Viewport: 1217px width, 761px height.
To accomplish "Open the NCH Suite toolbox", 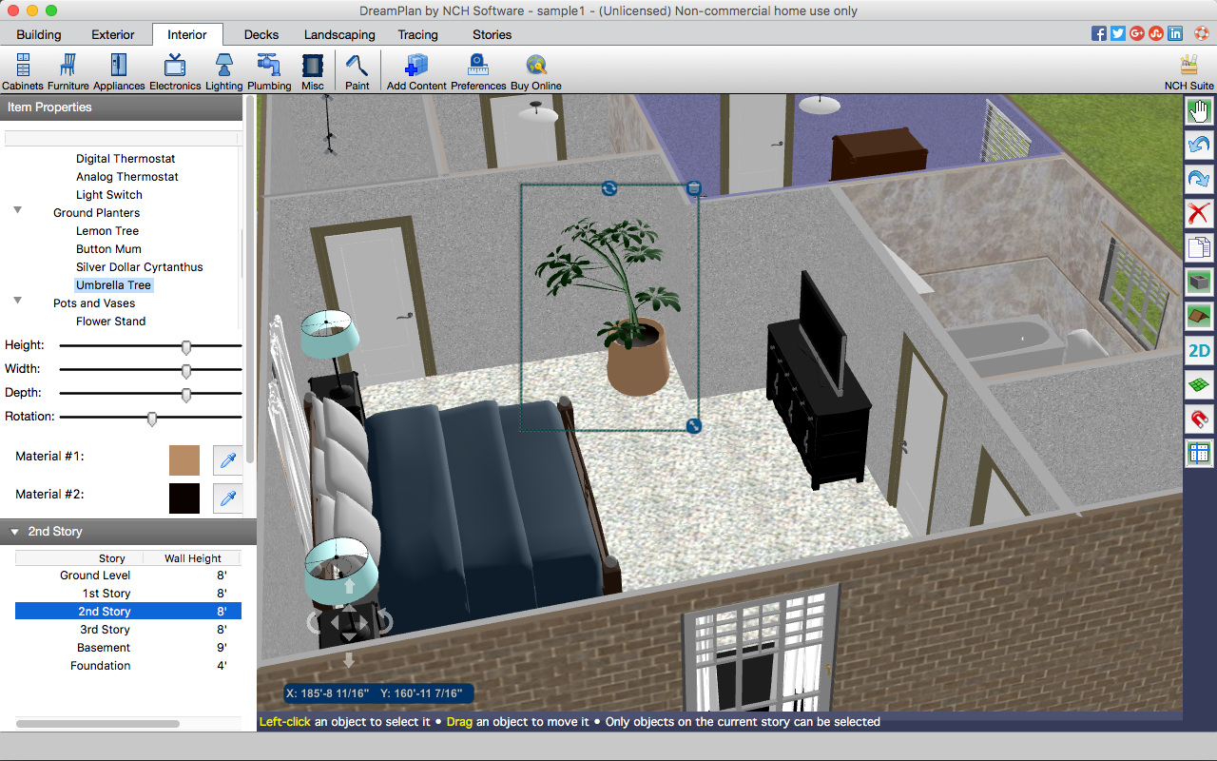I will point(1188,71).
